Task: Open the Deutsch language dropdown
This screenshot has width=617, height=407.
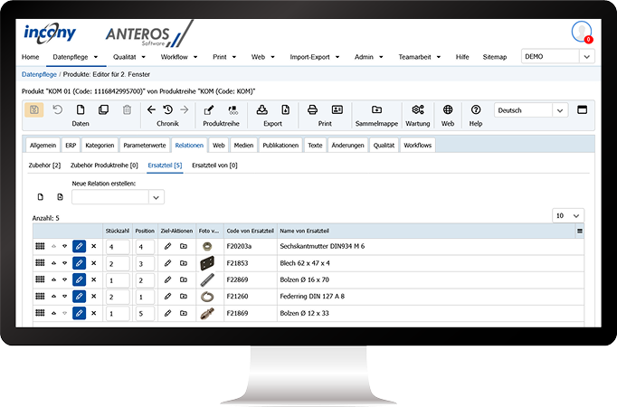Action: 560,110
